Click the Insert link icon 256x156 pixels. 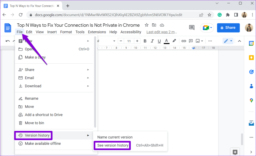click(184, 41)
